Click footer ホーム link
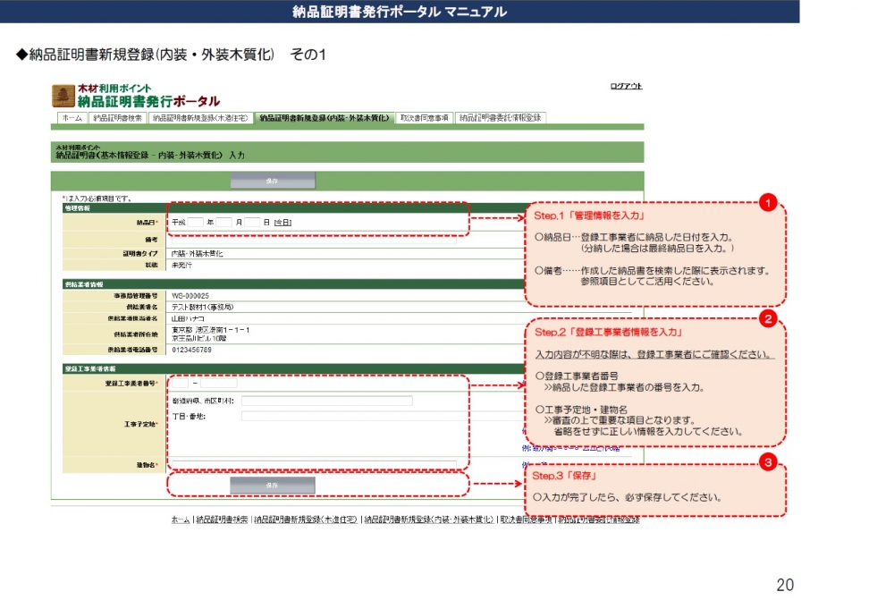 181,520
